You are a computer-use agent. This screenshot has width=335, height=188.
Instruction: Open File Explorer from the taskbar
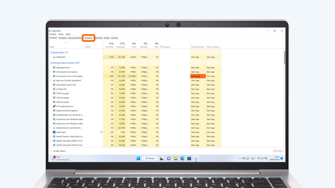click(175, 158)
